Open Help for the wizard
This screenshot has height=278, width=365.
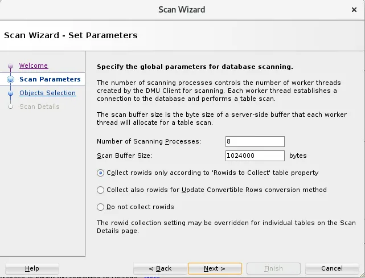tap(32, 269)
